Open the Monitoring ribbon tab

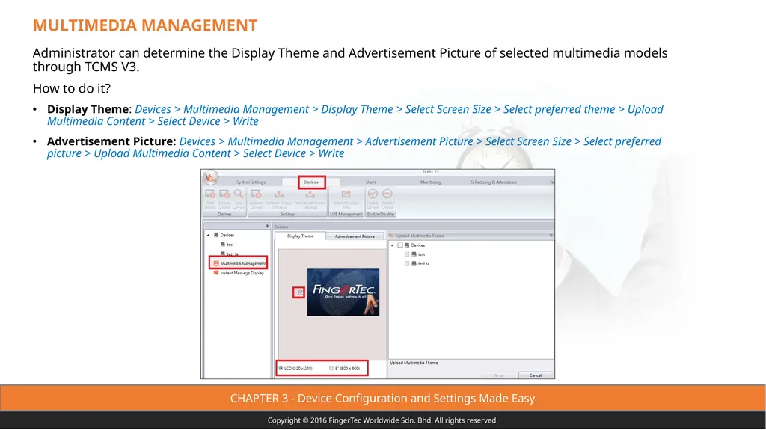[x=430, y=182]
